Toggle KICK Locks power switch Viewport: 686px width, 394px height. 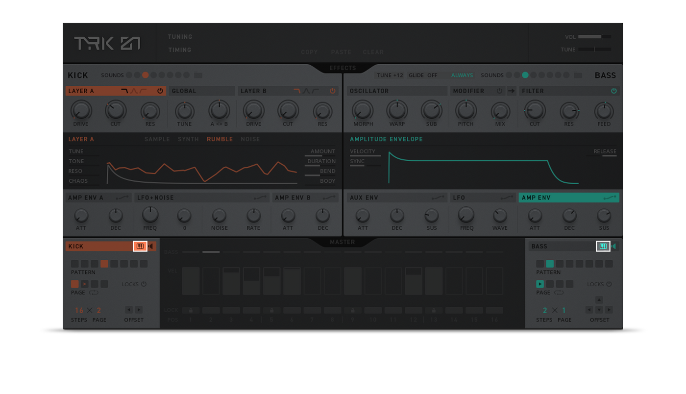click(144, 284)
